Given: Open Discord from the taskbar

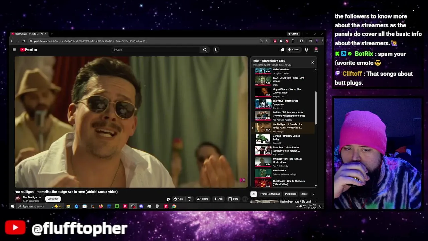Looking at the screenshot, I should tap(141, 206).
